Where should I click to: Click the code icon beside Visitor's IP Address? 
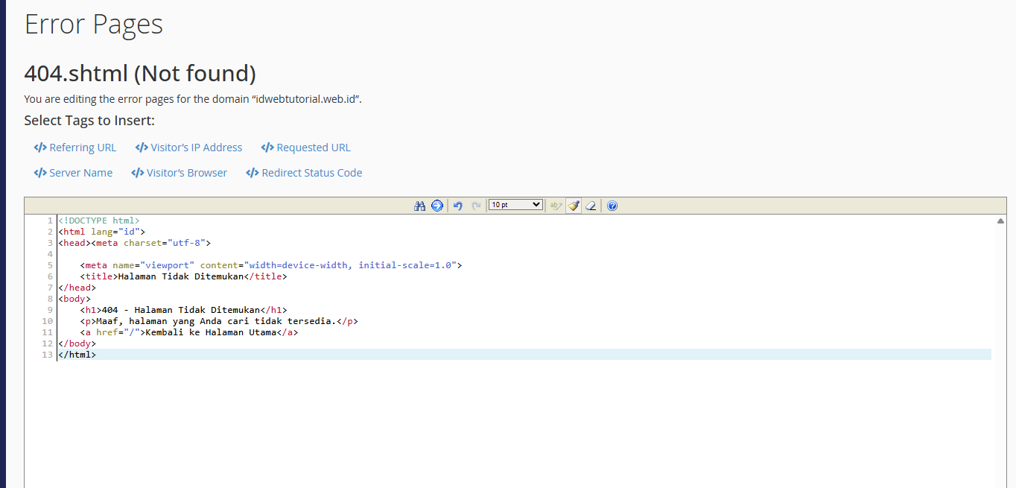pyautogui.click(x=142, y=148)
